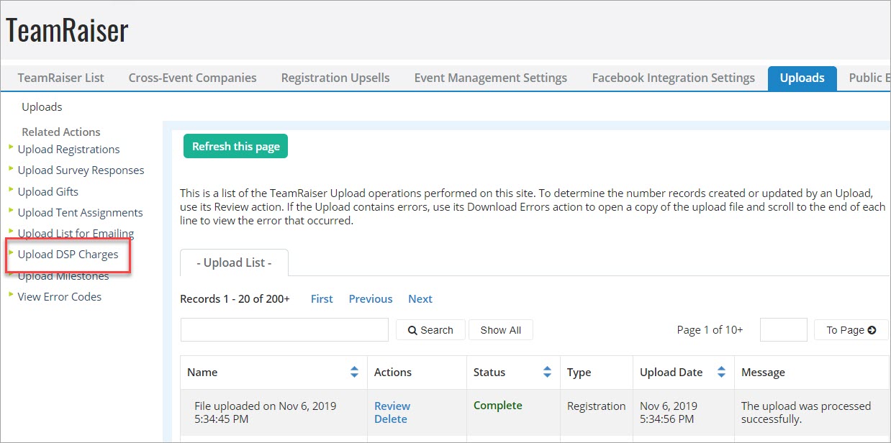
Task: Click the Status column sort arrows
Action: tap(547, 372)
